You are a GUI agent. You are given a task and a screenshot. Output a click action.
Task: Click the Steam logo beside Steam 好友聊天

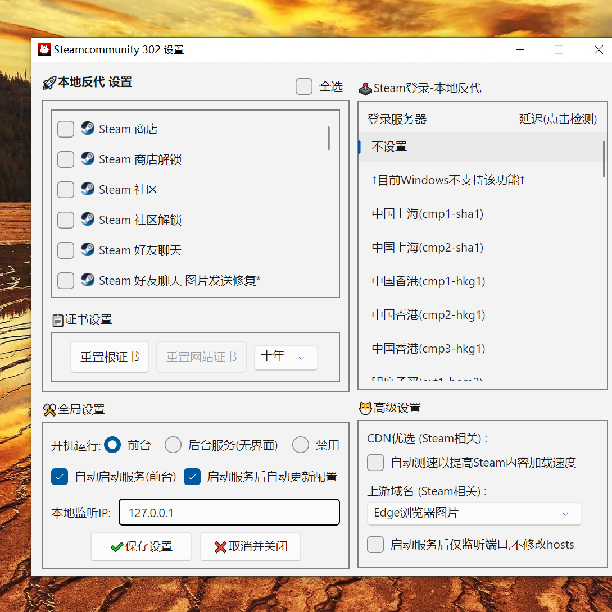[87, 250]
